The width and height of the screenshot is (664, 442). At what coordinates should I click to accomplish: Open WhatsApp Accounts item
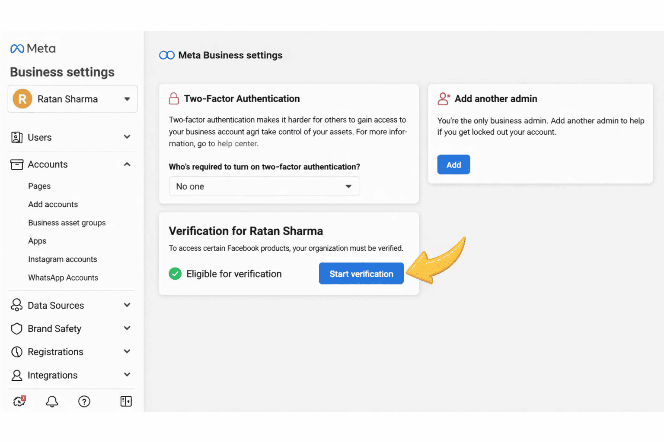click(63, 278)
